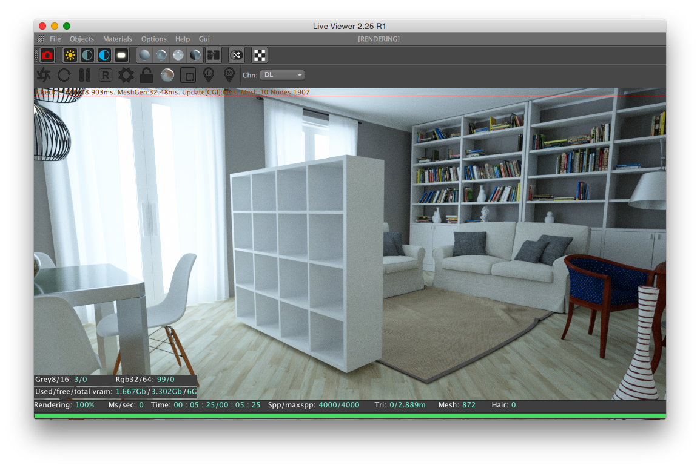Click the Used/free/total vram readout
This screenshot has width=700, height=468.
coord(116,391)
